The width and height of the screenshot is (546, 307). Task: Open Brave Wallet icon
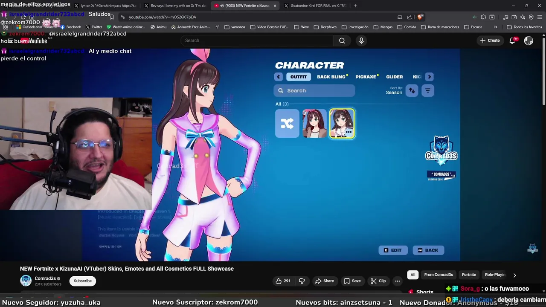pyautogui.click(x=514, y=17)
